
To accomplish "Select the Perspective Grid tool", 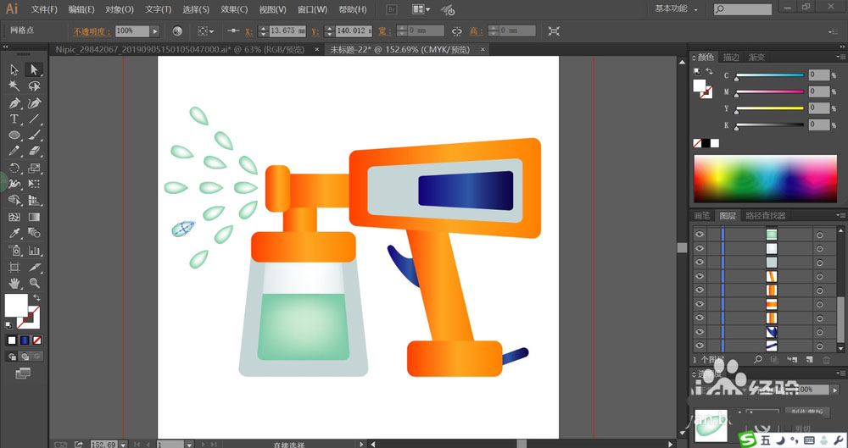I will [x=35, y=201].
